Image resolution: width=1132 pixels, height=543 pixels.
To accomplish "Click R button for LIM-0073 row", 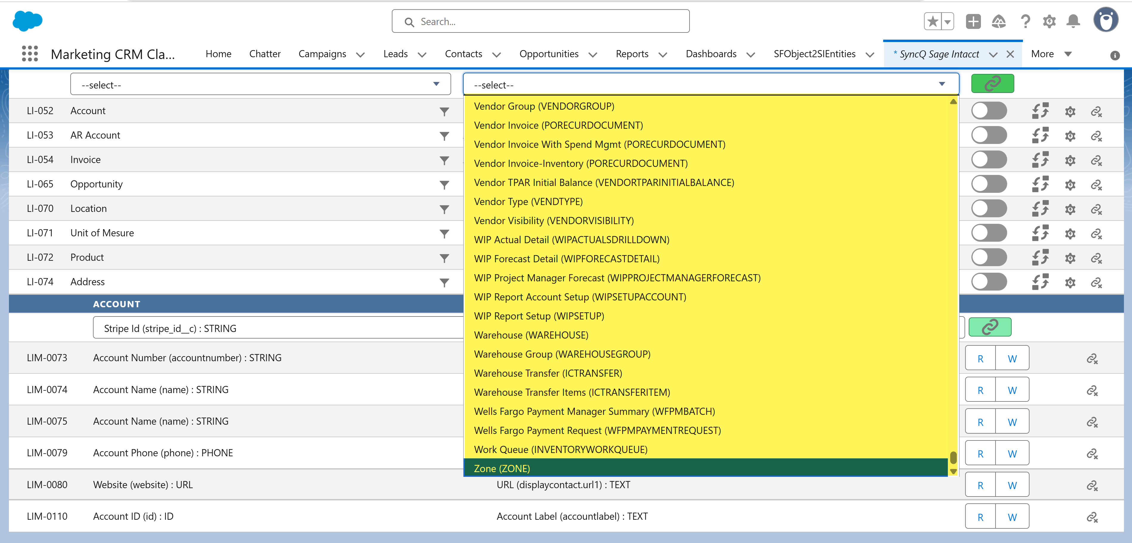I will point(980,358).
